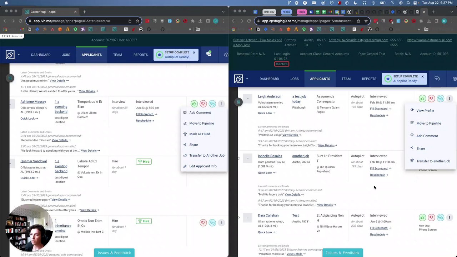The height and width of the screenshot is (257, 457).
Task: Click filter slider icon right window sidebar
Action: click(238, 102)
